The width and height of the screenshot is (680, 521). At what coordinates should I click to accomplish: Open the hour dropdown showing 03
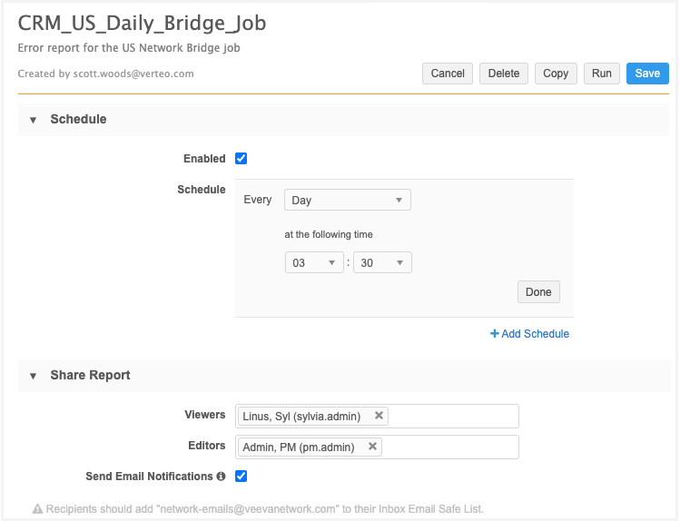314,263
